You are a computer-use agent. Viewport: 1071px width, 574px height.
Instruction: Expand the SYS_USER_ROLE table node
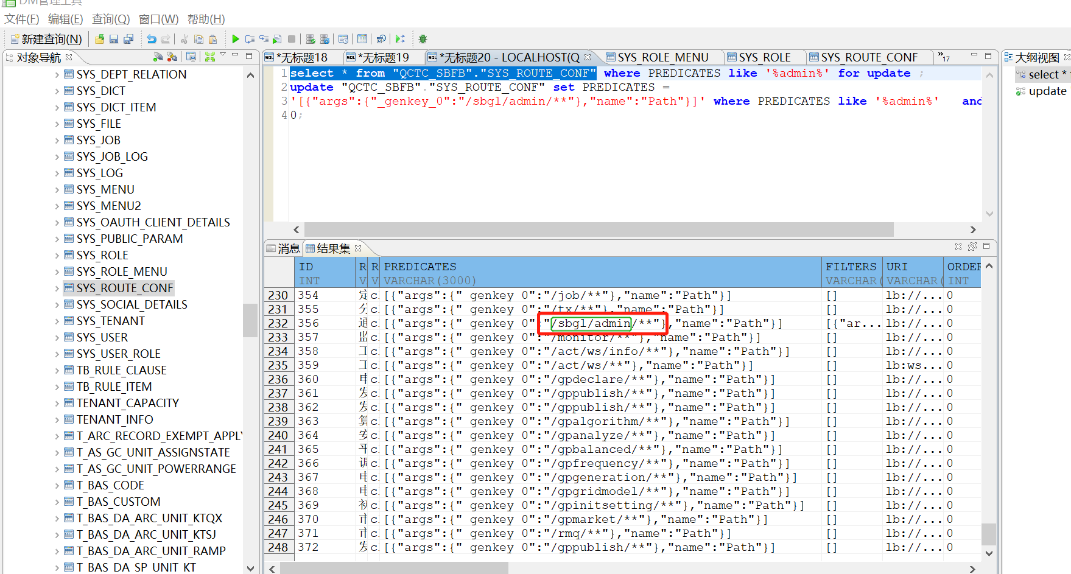[x=57, y=354]
